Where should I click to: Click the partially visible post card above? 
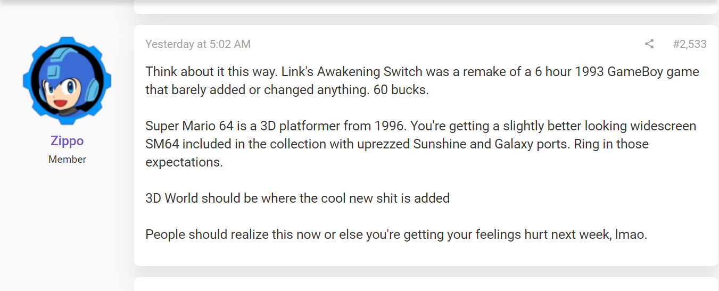426,6
